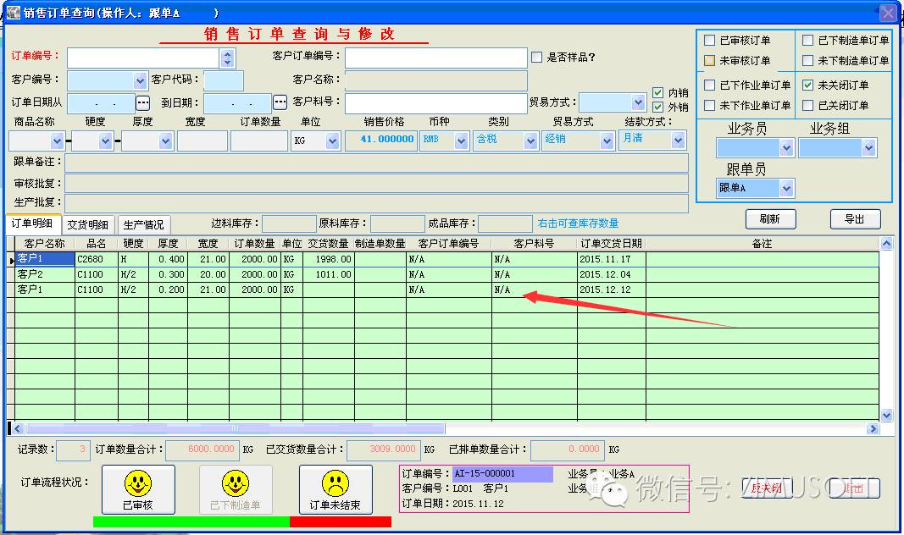
Task: Switch to the 交货明细 tab
Action: pos(88,224)
